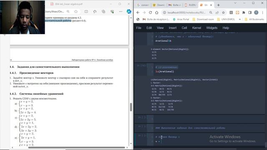Screen dimensions: 267x150
Task: Open the Insert menu in Jupyter
Action: coord(172,28)
